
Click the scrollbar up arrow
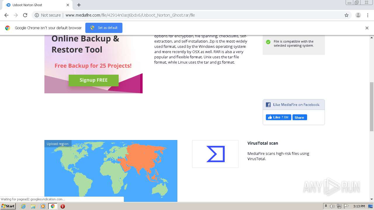point(372,38)
